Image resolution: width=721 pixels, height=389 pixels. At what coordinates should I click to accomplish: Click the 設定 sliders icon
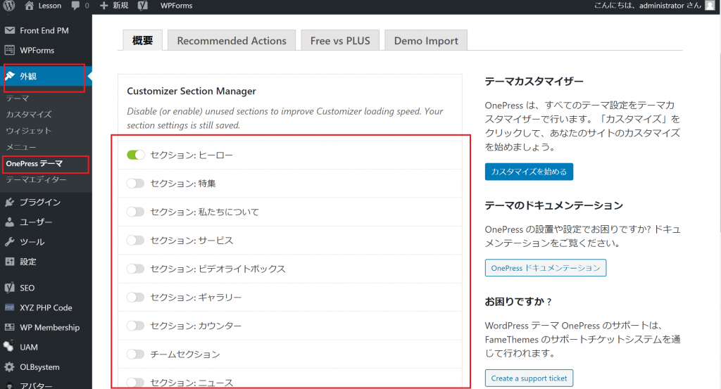(x=10, y=261)
